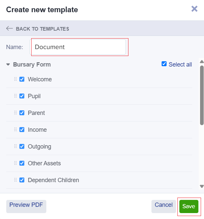This screenshot has height=219, width=204.
Task: Click the drag handle for Other Assets
Action: [15, 163]
